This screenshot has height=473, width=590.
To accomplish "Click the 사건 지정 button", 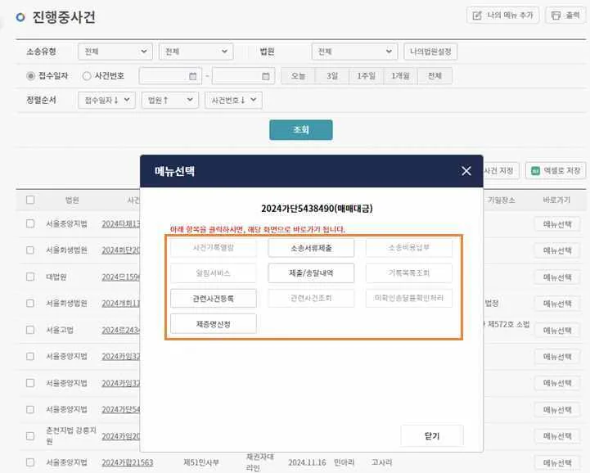I will coord(500,171).
